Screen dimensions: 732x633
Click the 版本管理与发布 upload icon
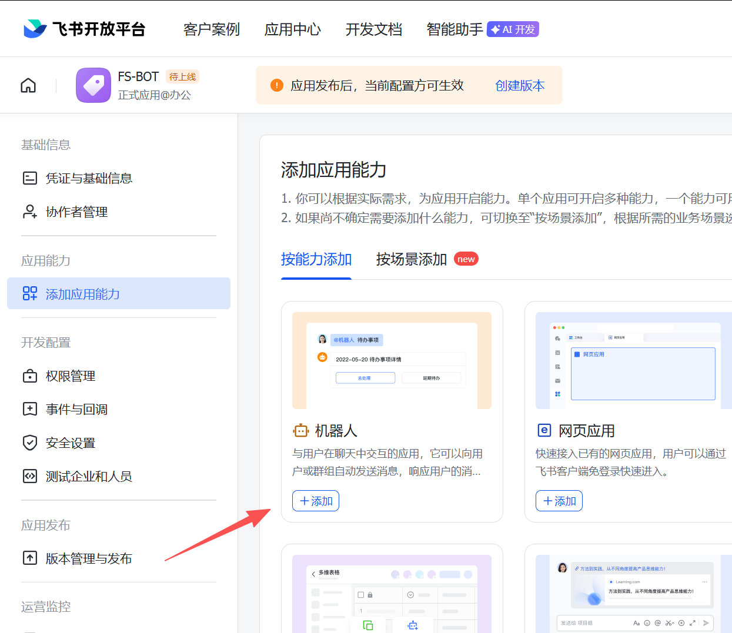coord(30,558)
